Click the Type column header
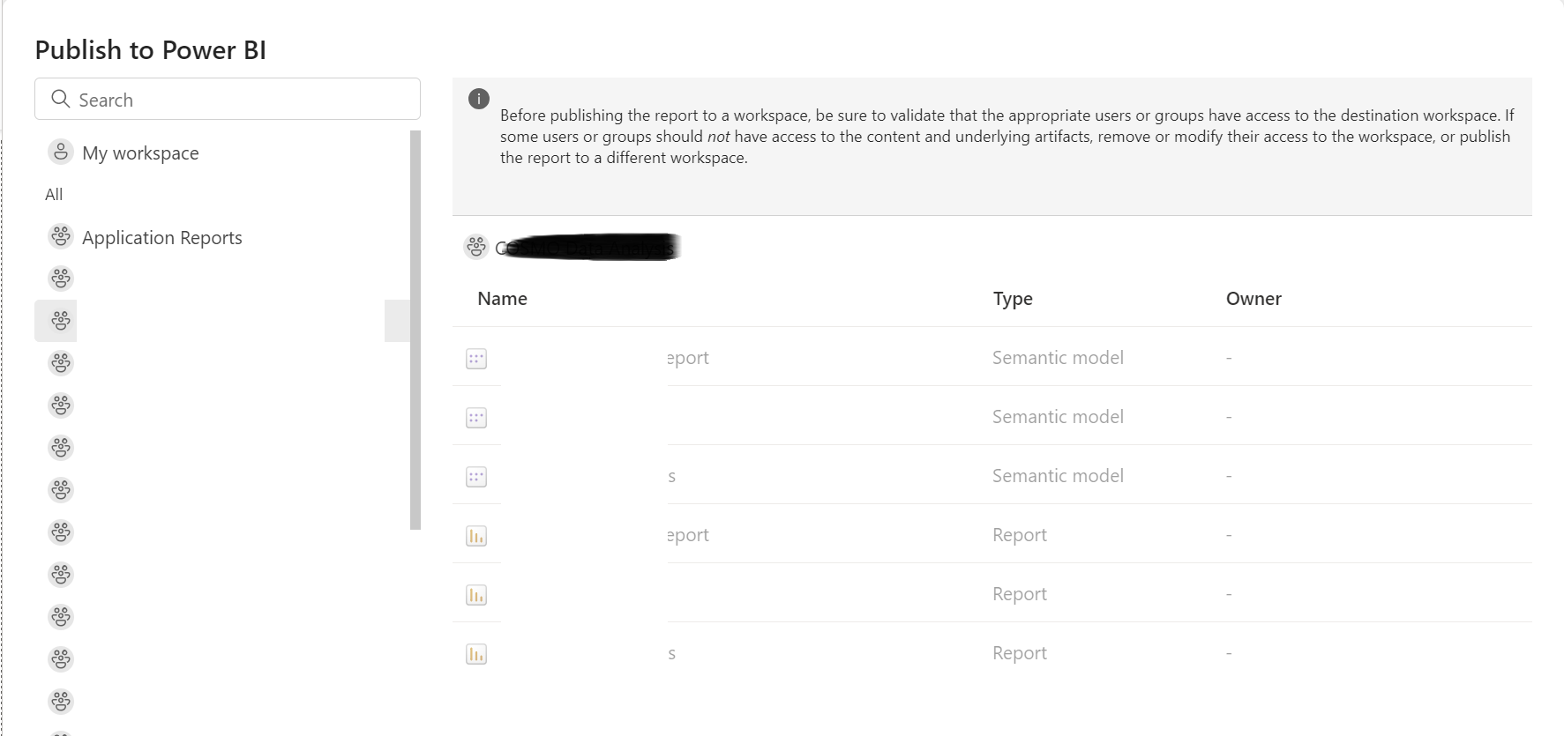1564x736 pixels. [1013, 299]
